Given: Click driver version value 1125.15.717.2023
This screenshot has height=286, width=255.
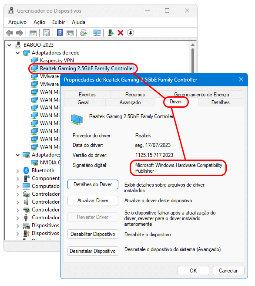Looking at the screenshot, I should [x=154, y=155].
